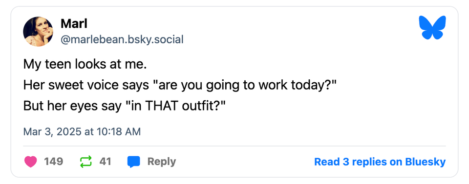Click the display name Marl

(74, 23)
